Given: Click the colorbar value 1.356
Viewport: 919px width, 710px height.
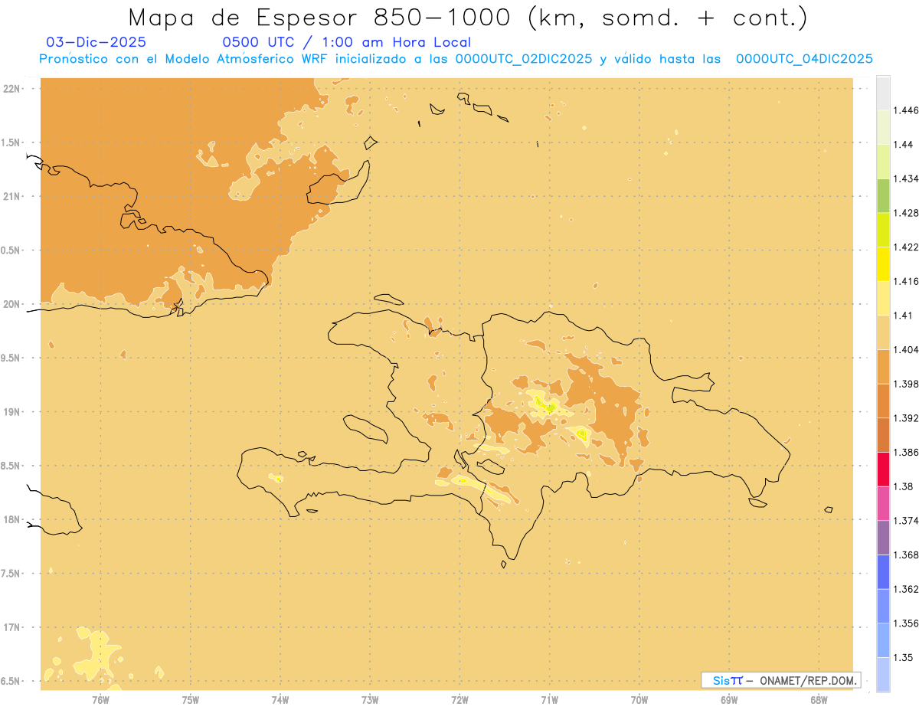Looking at the screenshot, I should click(x=907, y=623).
